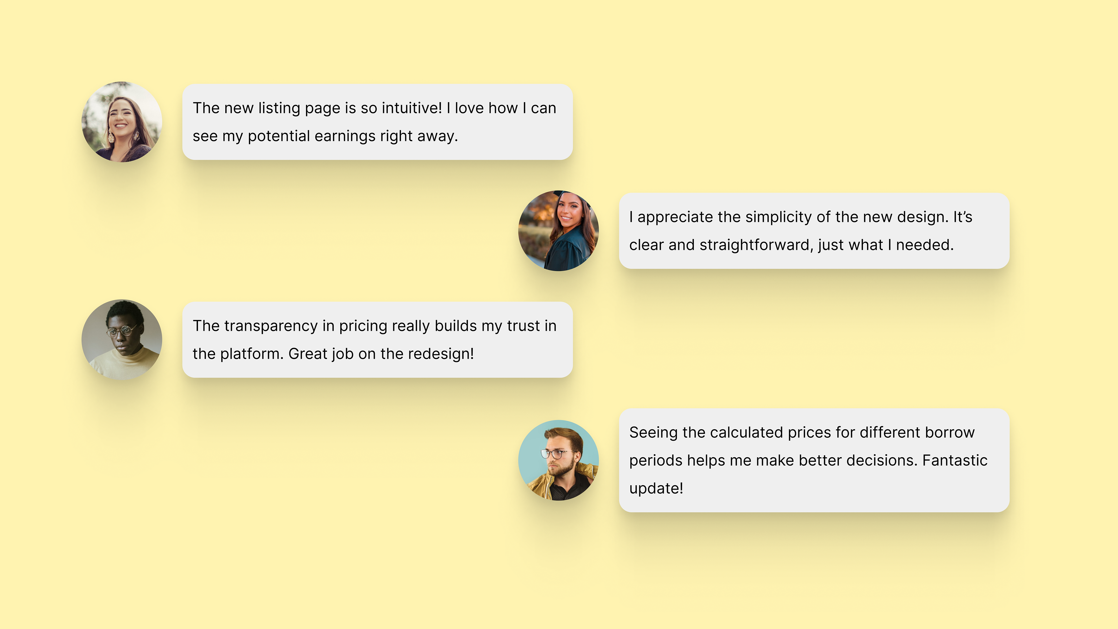Select the word "Fantastic" in the last testimonial
This screenshot has height=629, width=1118.
click(955, 461)
